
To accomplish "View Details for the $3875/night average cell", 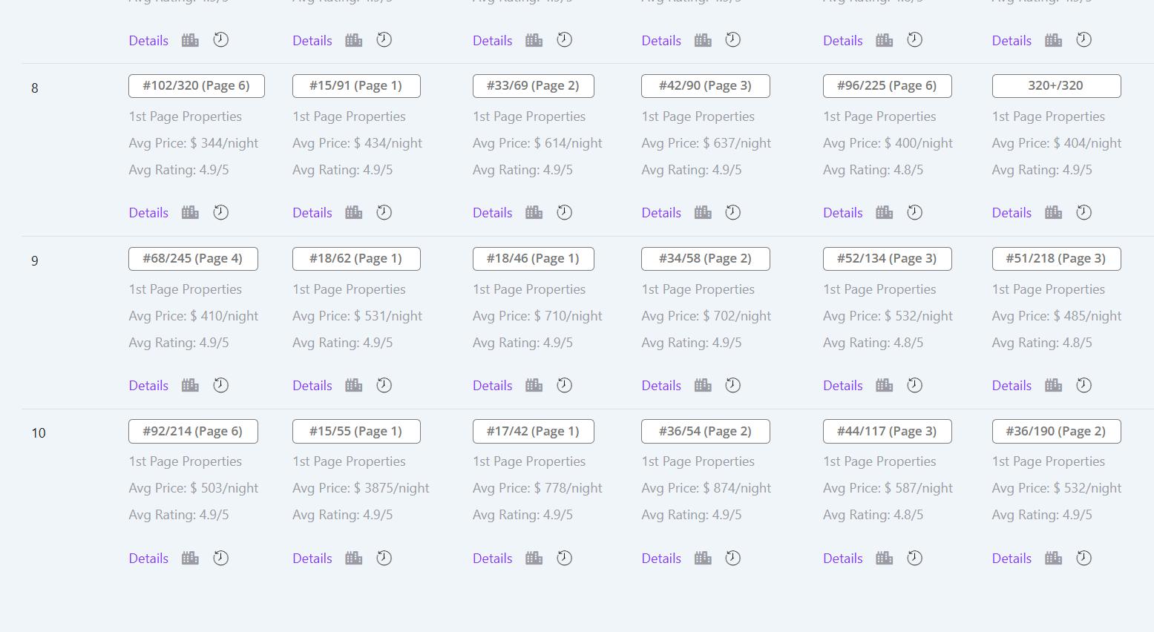I will [x=312, y=559].
